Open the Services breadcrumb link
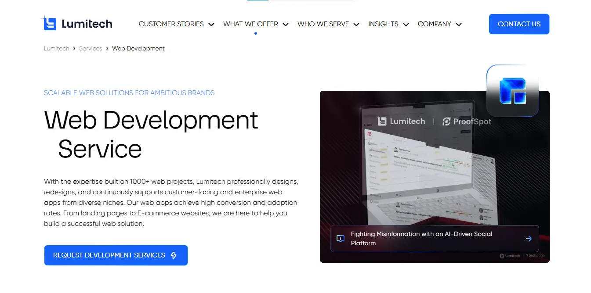Viewport: 591px width, 293px height. [x=91, y=48]
